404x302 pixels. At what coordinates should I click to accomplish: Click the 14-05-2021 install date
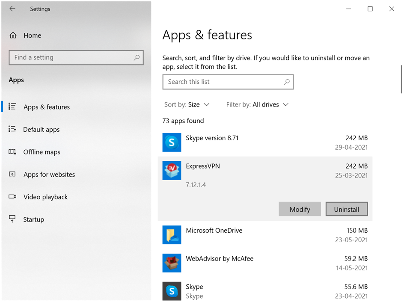coord(352,268)
